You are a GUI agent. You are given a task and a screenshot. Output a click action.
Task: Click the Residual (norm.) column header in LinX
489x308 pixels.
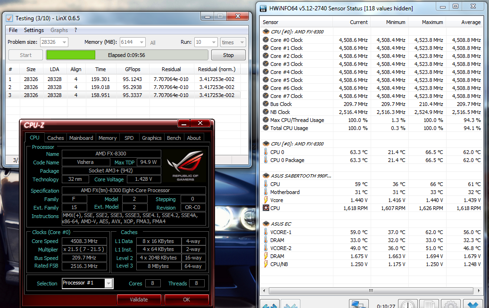[217, 69]
